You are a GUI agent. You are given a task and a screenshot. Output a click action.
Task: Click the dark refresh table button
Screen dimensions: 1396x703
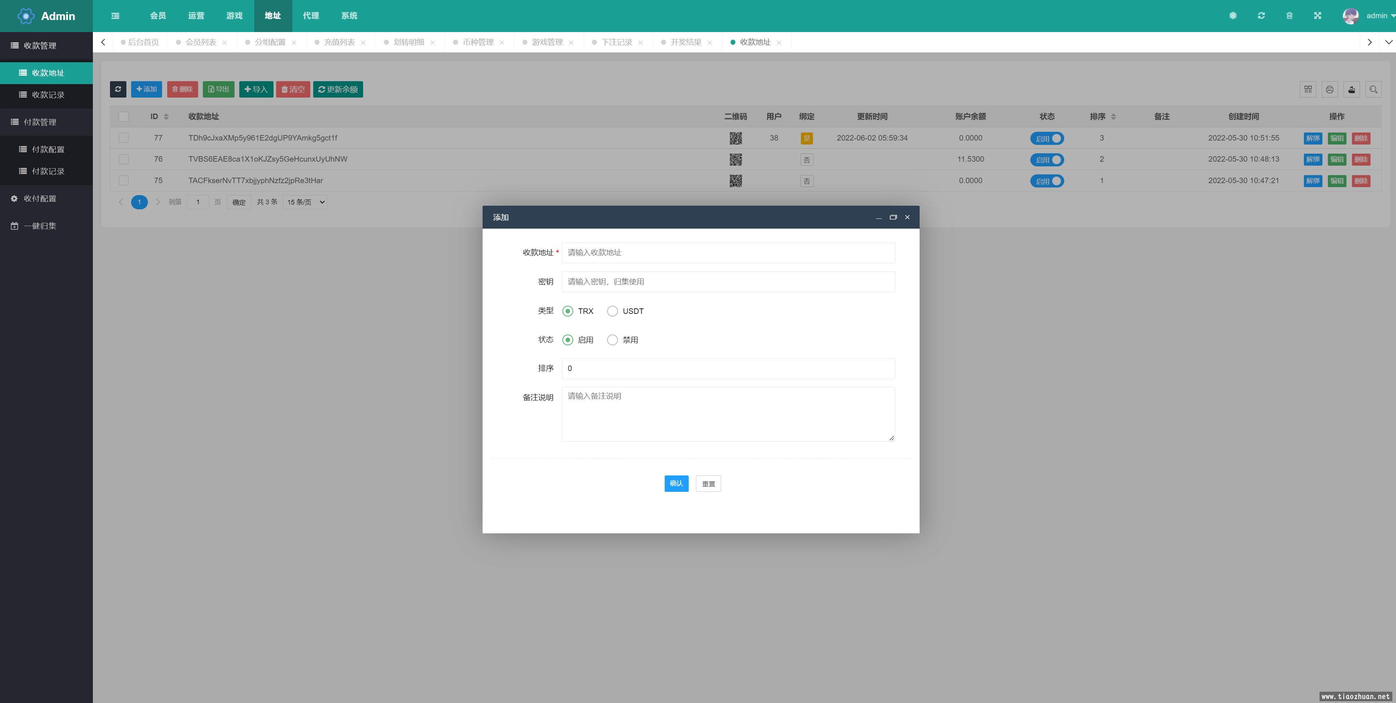point(118,89)
